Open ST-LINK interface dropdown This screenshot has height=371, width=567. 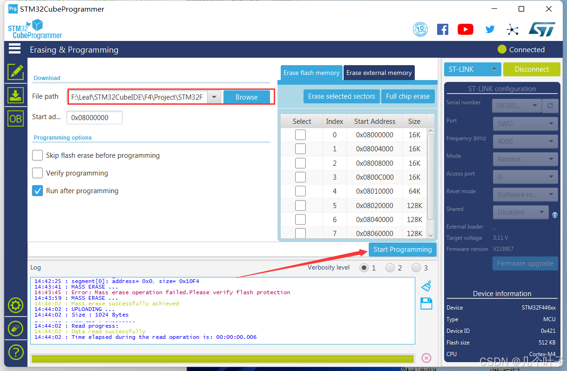(x=472, y=69)
